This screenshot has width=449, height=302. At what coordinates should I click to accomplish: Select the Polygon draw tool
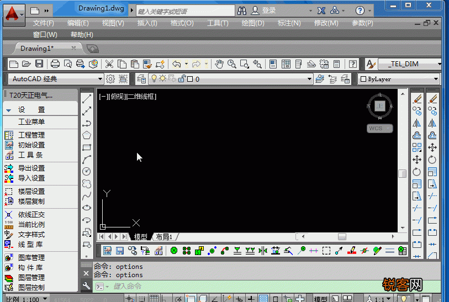click(x=87, y=135)
